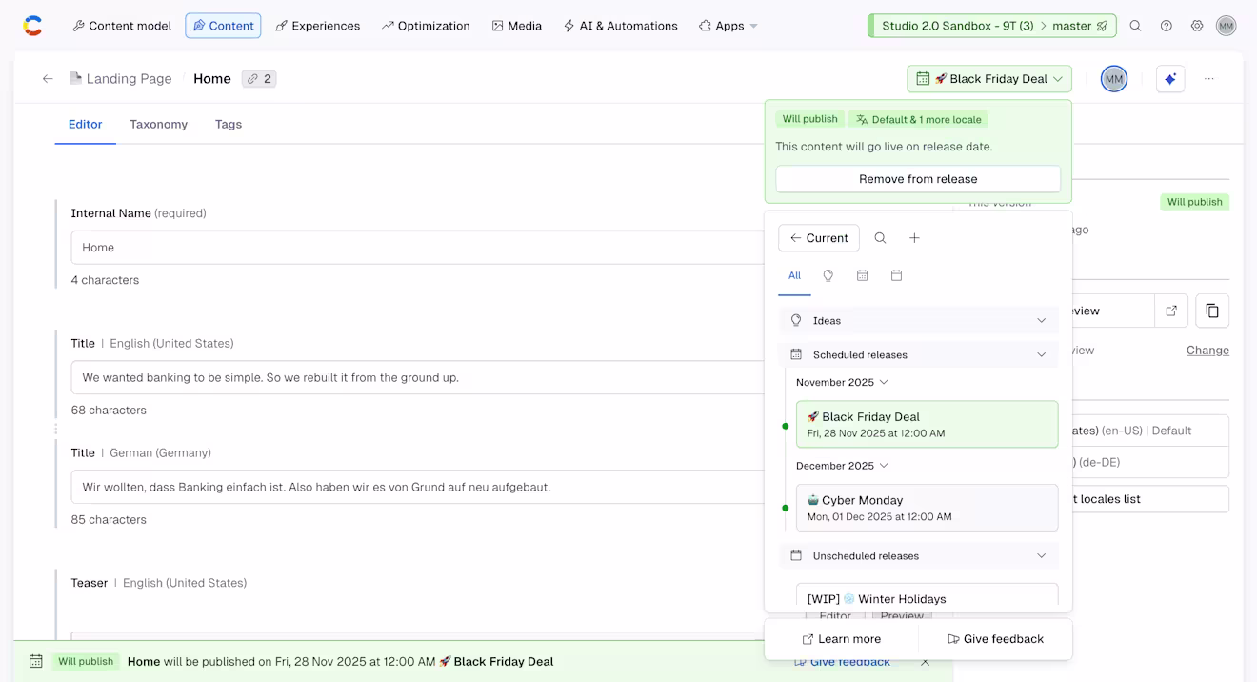Click Will publish badge in sidebar
1257x682 pixels.
coord(1195,203)
